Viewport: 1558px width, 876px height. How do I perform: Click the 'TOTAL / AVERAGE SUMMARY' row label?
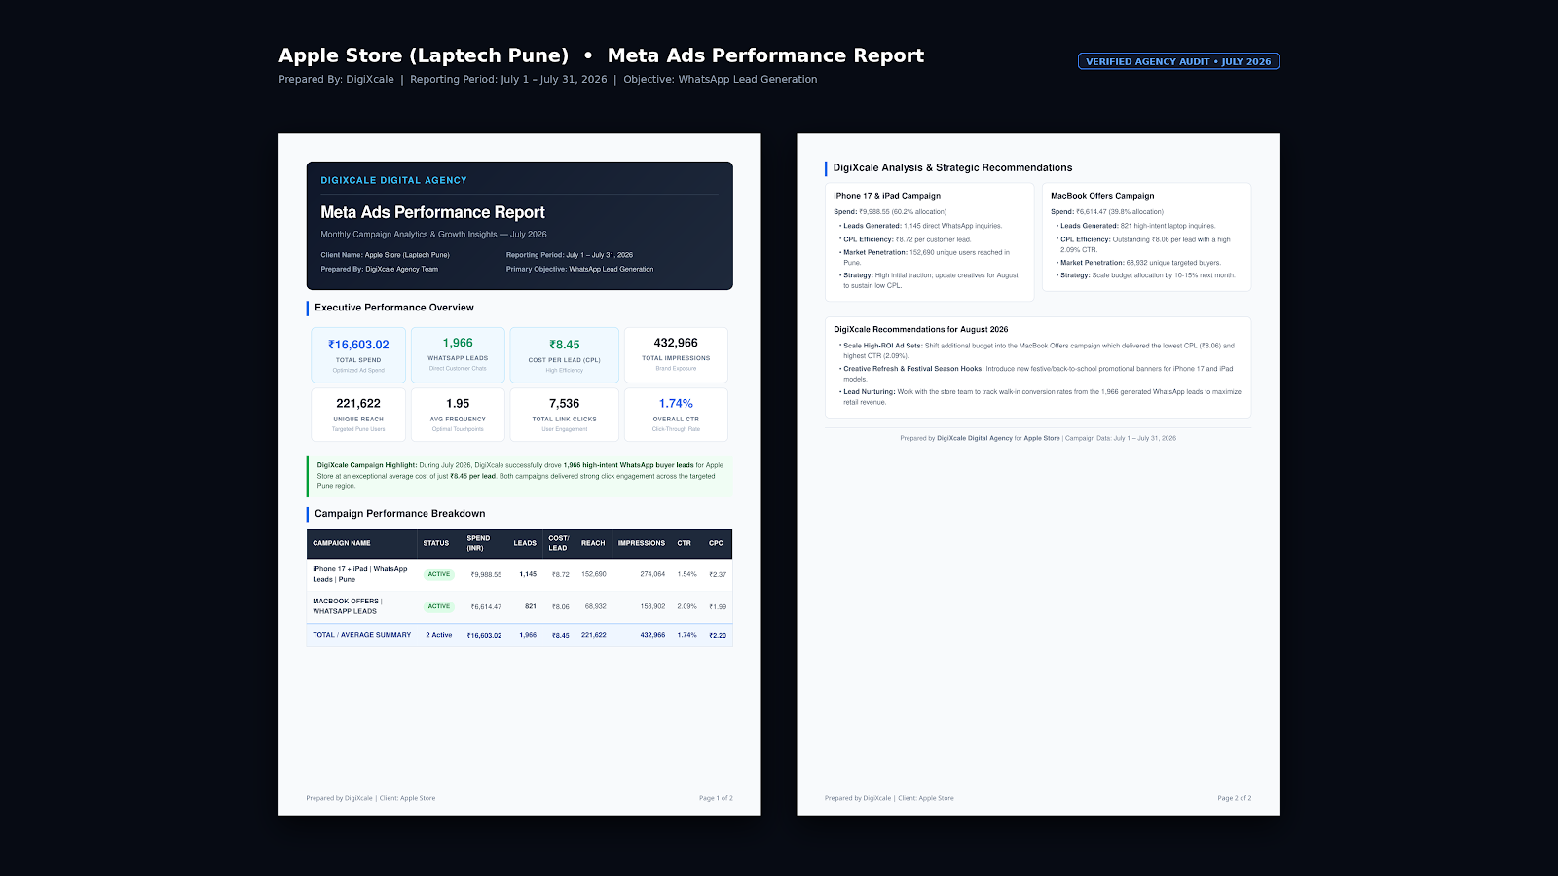(x=361, y=635)
